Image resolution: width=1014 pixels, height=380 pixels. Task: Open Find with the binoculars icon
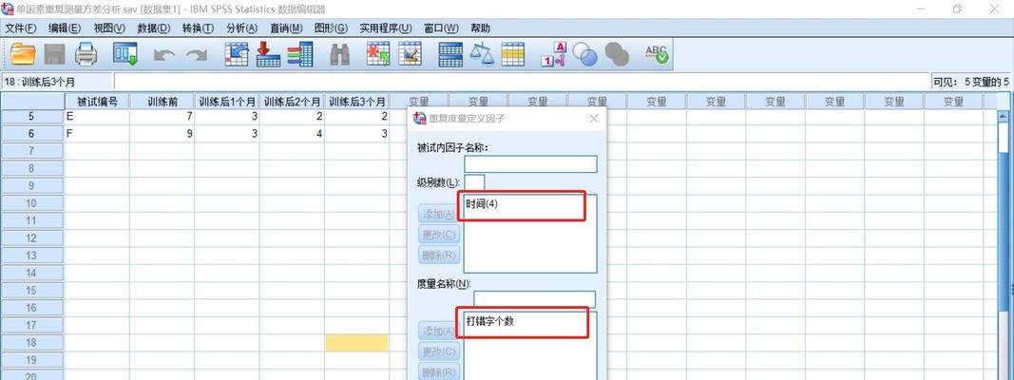click(339, 55)
